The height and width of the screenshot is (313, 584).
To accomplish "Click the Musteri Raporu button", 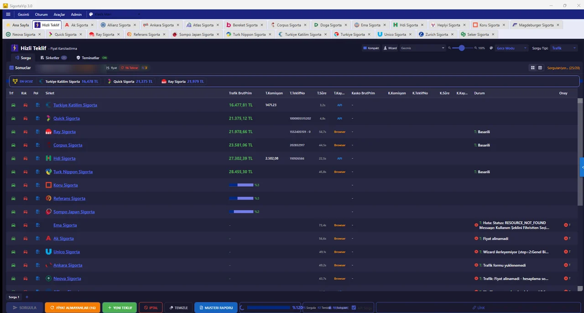I will (216, 308).
